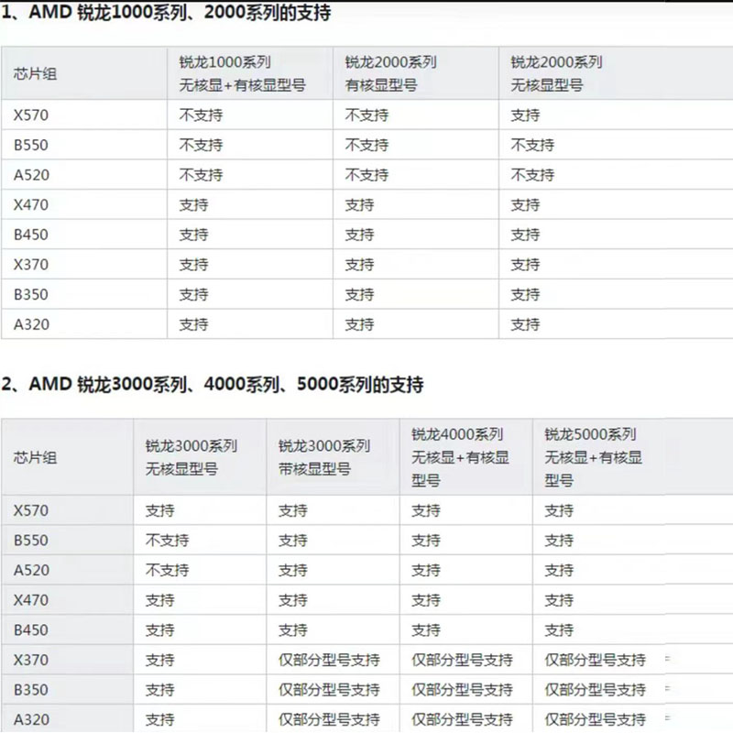Click X370 "支持" cell under 锐龙2000系列 无核显型号
The width and height of the screenshot is (733, 733).
pos(525,265)
